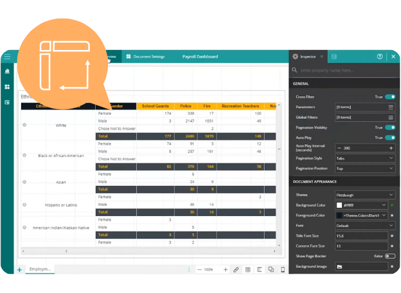Click the white Background Color swatch
Screen dimensions: 401x293
(x=339, y=205)
